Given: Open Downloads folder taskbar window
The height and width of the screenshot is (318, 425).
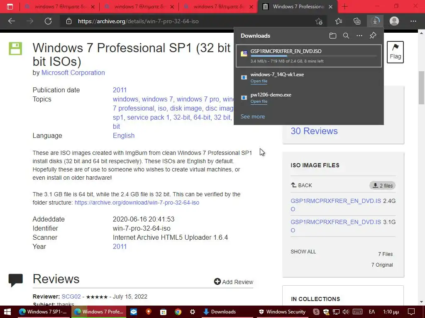Looking at the screenshot, I should pyautogui.click(x=227, y=312).
